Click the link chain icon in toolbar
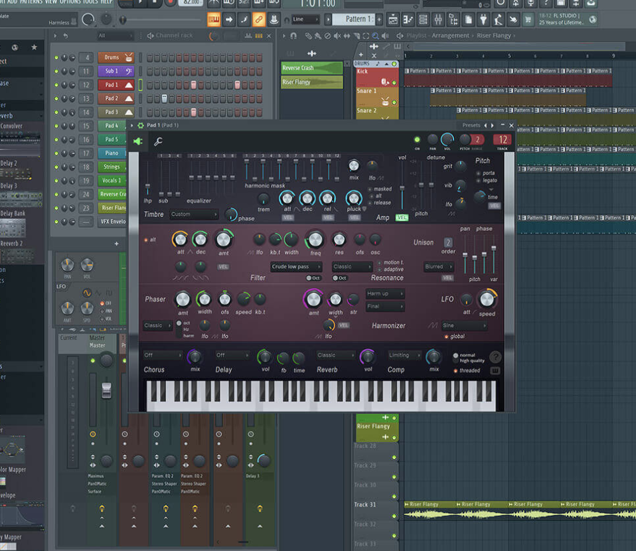Viewport: 636px width, 551px height. coord(259,19)
